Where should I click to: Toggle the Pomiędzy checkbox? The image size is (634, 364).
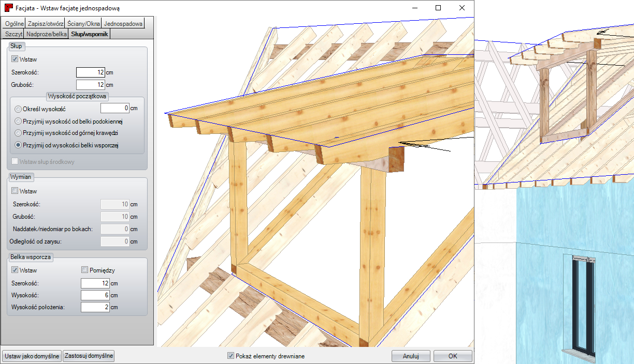point(85,270)
